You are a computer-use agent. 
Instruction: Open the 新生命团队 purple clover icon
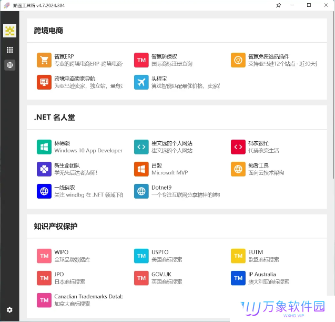(44, 169)
